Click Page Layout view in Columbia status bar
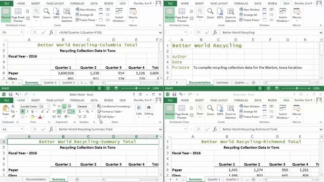The width and height of the screenshot is (324, 182). click(108, 88)
